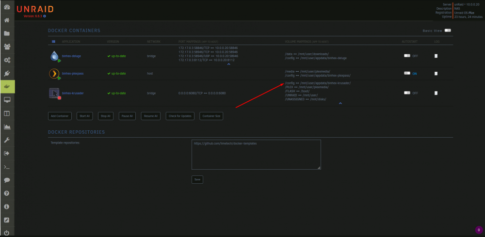Click the list icon beside APPLICATION header
The width and height of the screenshot is (485, 237).
[53, 41]
